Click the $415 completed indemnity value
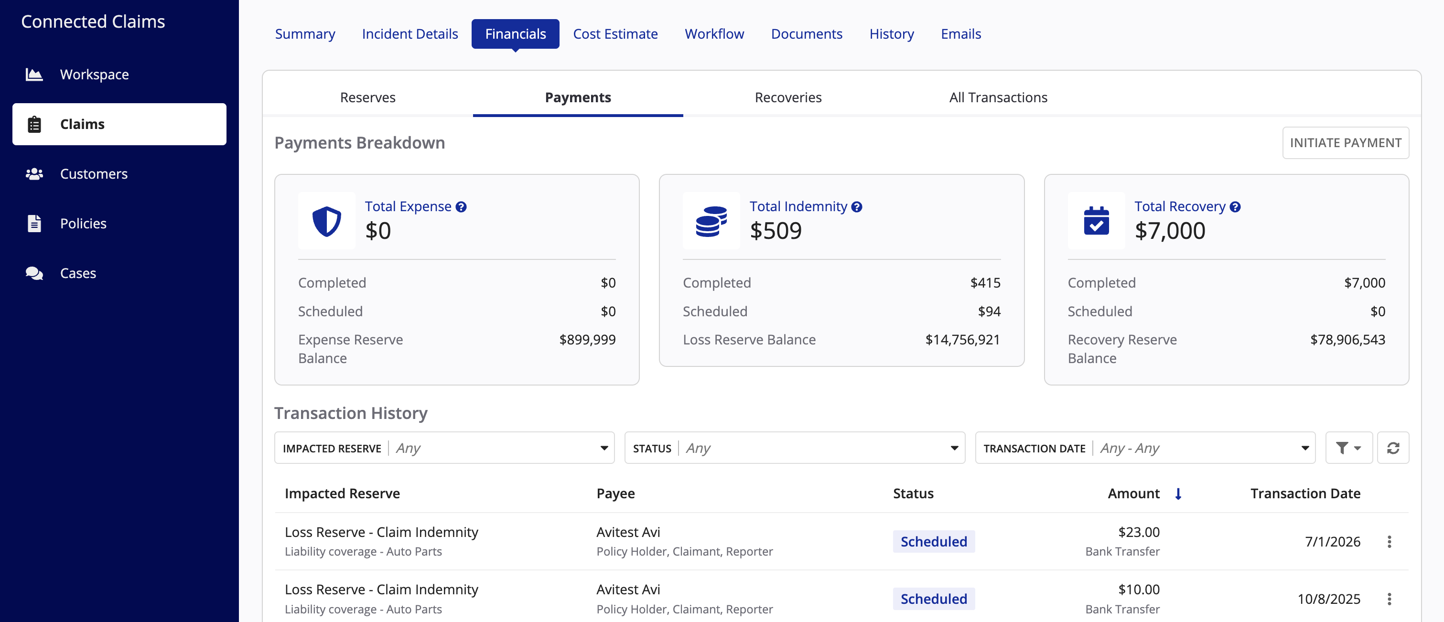 click(985, 283)
